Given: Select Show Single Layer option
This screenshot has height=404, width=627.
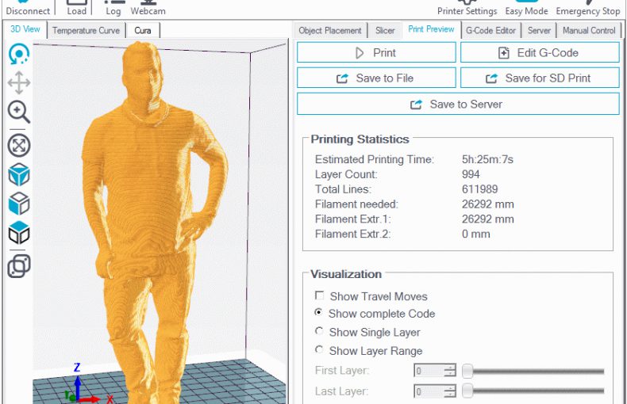Looking at the screenshot, I should point(320,332).
